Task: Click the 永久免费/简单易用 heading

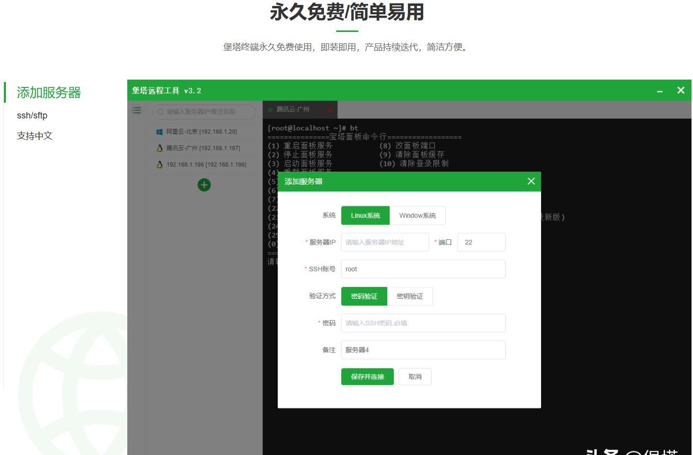Action: click(x=347, y=12)
